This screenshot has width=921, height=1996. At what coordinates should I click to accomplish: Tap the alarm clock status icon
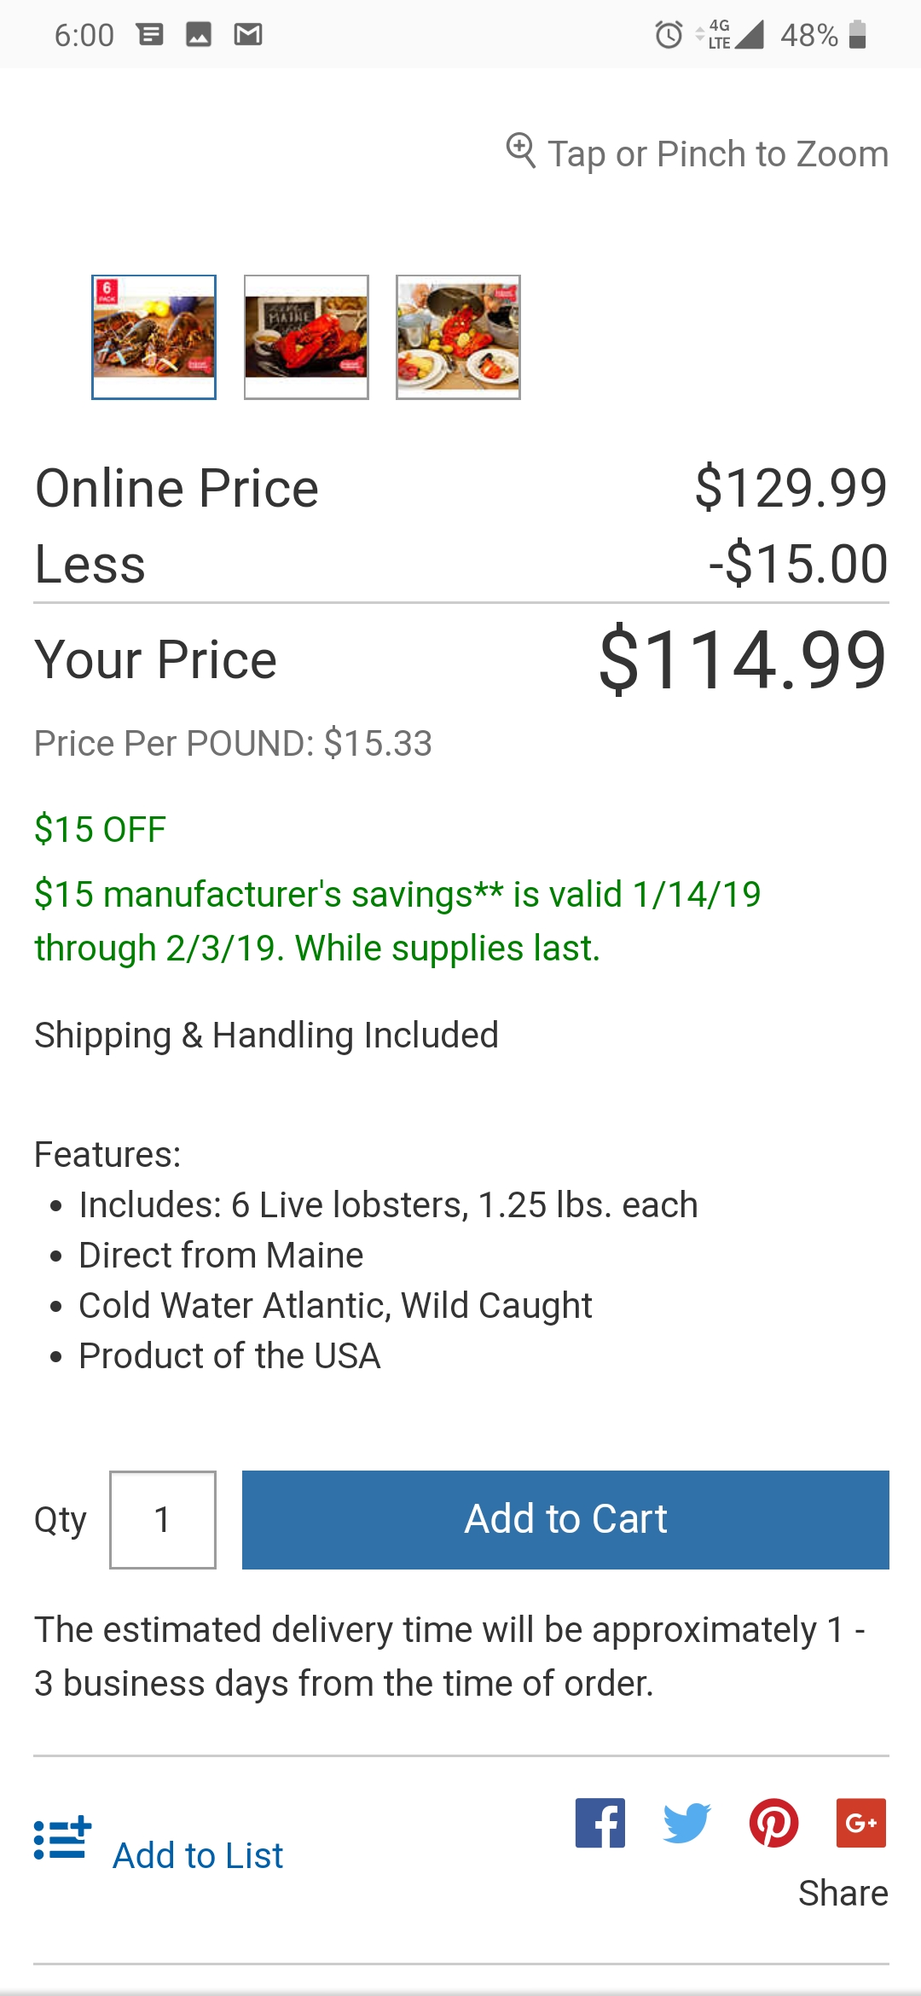click(x=669, y=35)
